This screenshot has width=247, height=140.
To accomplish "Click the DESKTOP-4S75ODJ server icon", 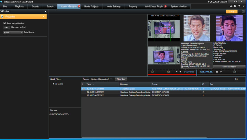I will coord(50,114).
